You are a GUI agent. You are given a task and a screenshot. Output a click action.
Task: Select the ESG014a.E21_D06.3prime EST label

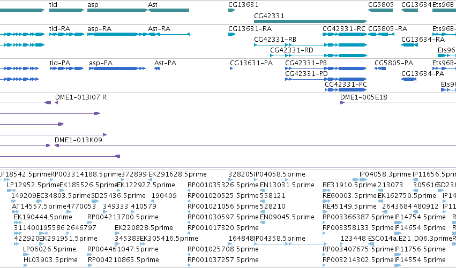tap(410, 239)
